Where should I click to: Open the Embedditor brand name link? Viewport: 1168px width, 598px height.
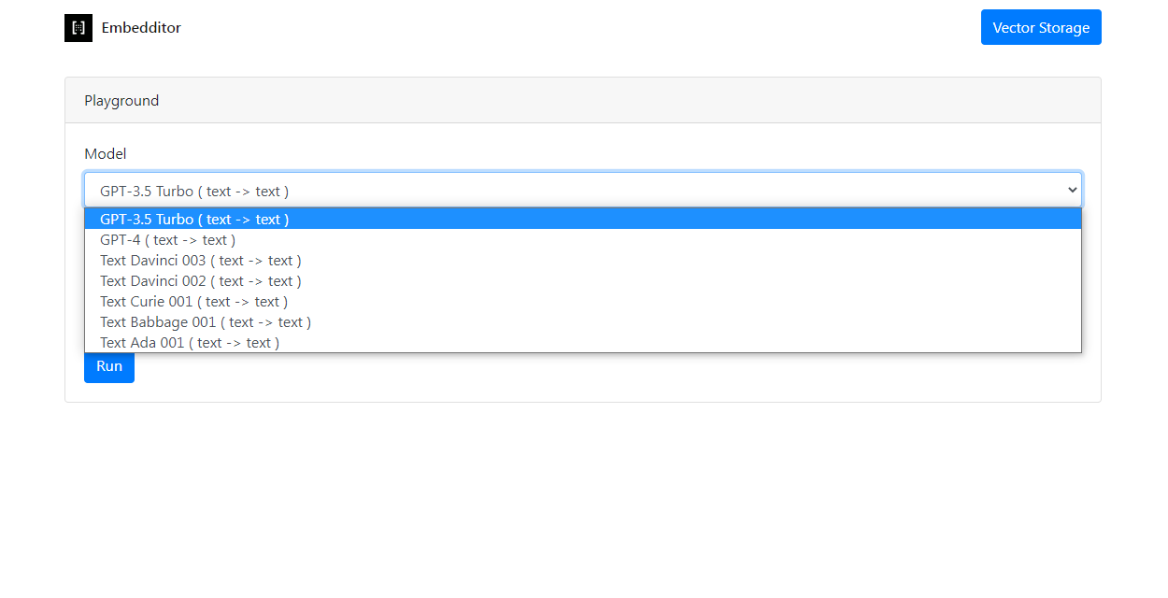tap(141, 28)
